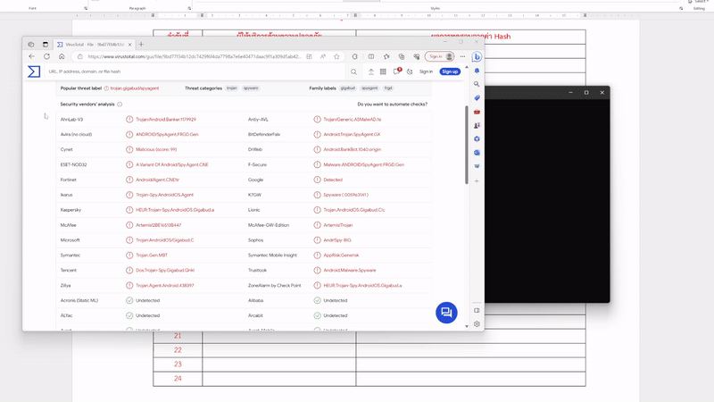Click the Kaspersky HEUR:Trojan-Spy detection text
714x402 pixels.
[x=175, y=210]
